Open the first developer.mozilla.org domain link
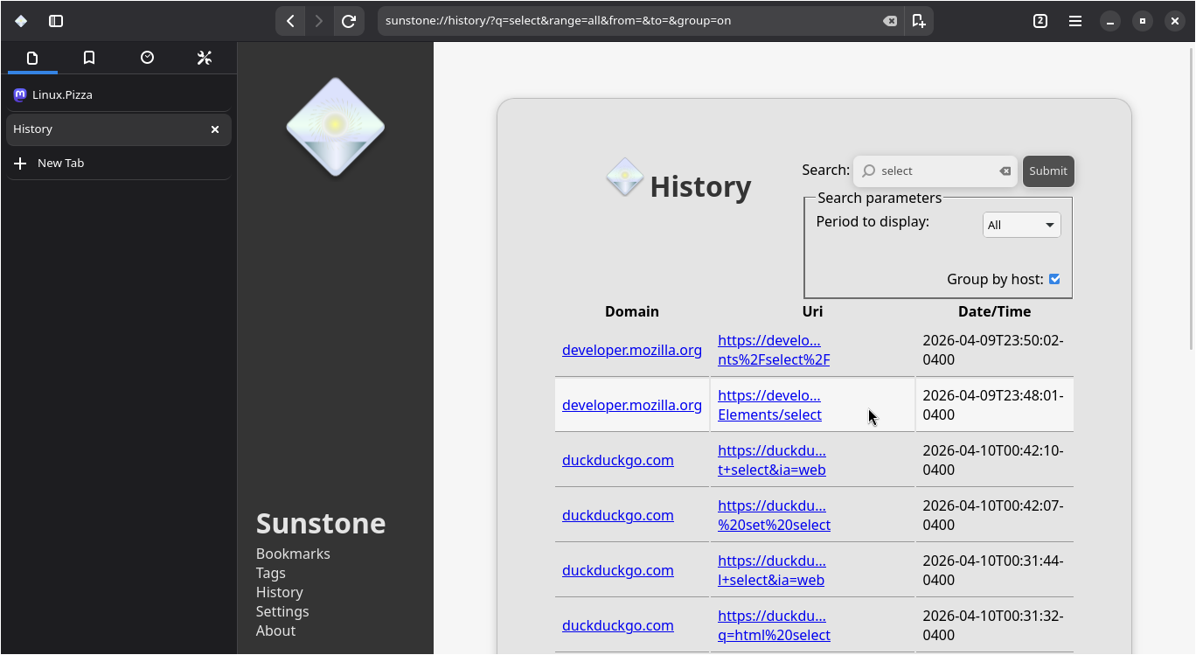 click(x=631, y=350)
